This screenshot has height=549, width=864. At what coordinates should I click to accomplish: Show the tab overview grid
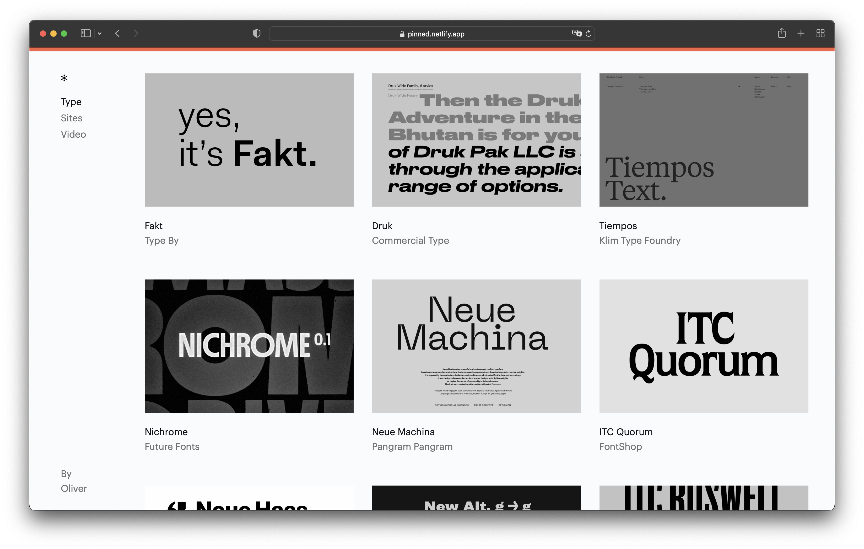coord(820,33)
